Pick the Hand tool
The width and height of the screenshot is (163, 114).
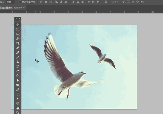18,108
